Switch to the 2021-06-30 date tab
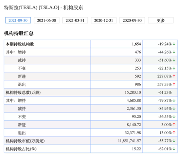Screen dimensions: 182x155 coord(46,20)
